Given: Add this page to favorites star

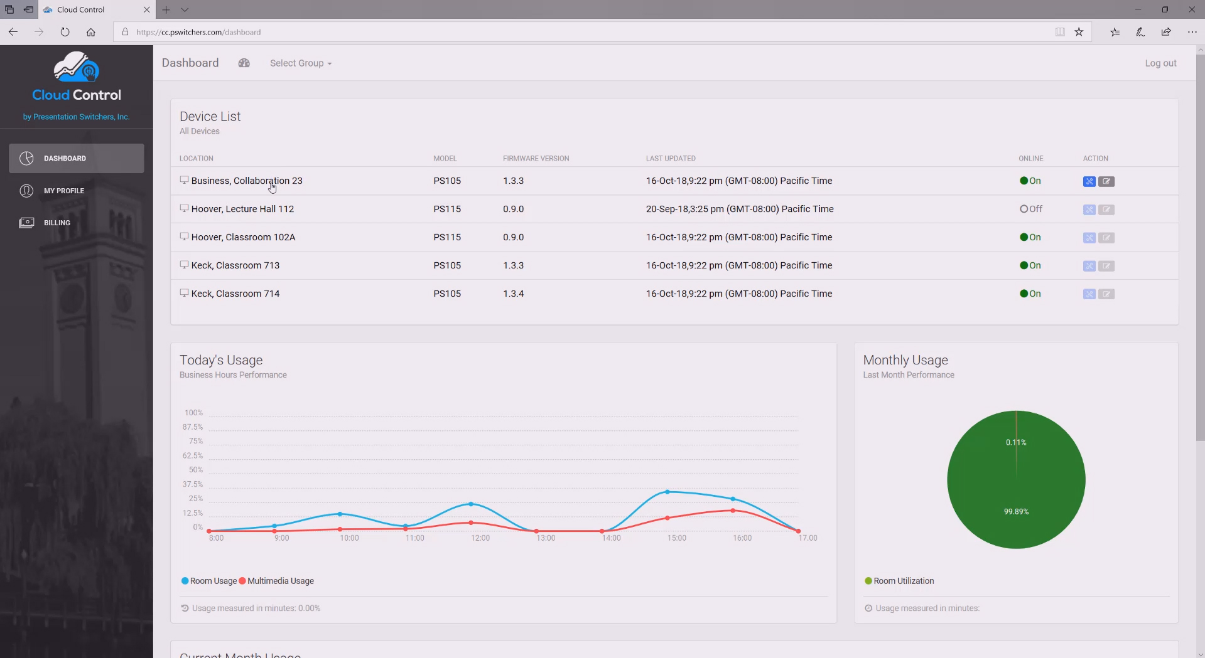Looking at the screenshot, I should coord(1079,32).
